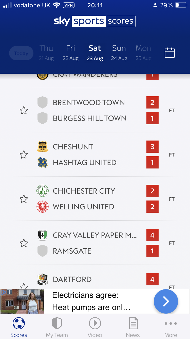Viewport: 190px width, 339px height.
Task: Select Thu 21 Aug date
Action: click(46, 53)
